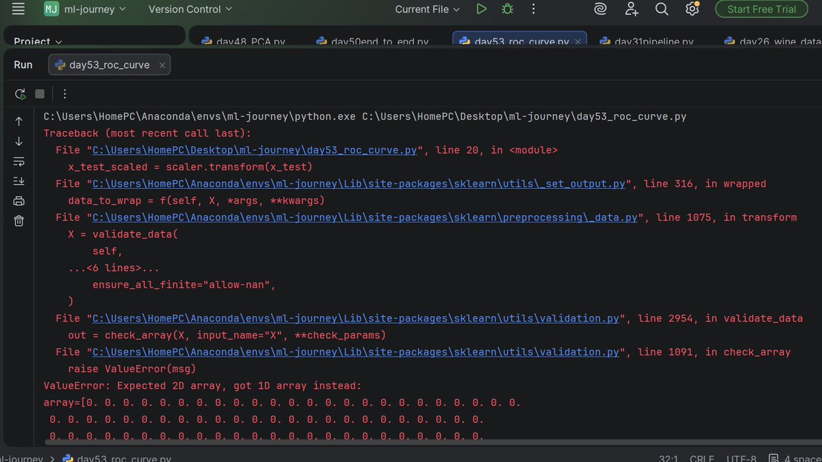Click the 'x_test_scaled = scaler.transform(x_test)' line
822x462 pixels.
(190, 167)
